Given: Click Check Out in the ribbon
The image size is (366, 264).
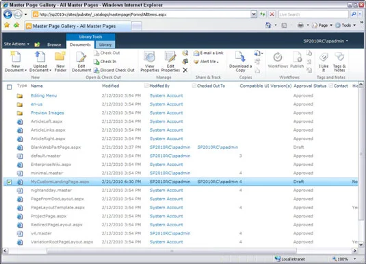Looking at the screenshot, I should pos(107,53).
